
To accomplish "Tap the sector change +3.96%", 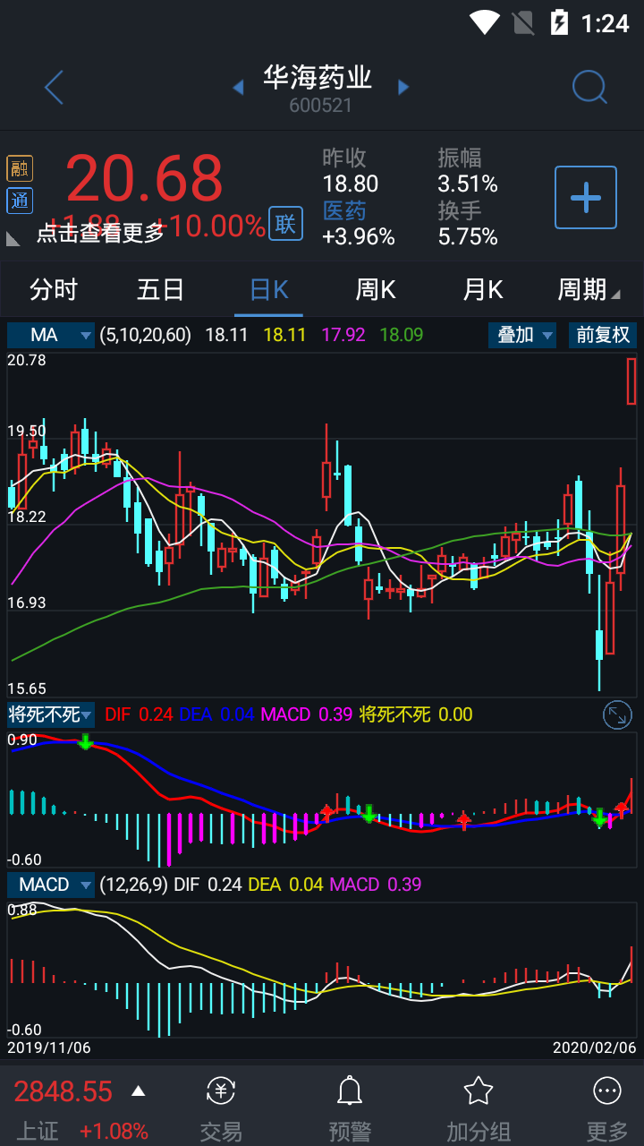I will tap(359, 236).
